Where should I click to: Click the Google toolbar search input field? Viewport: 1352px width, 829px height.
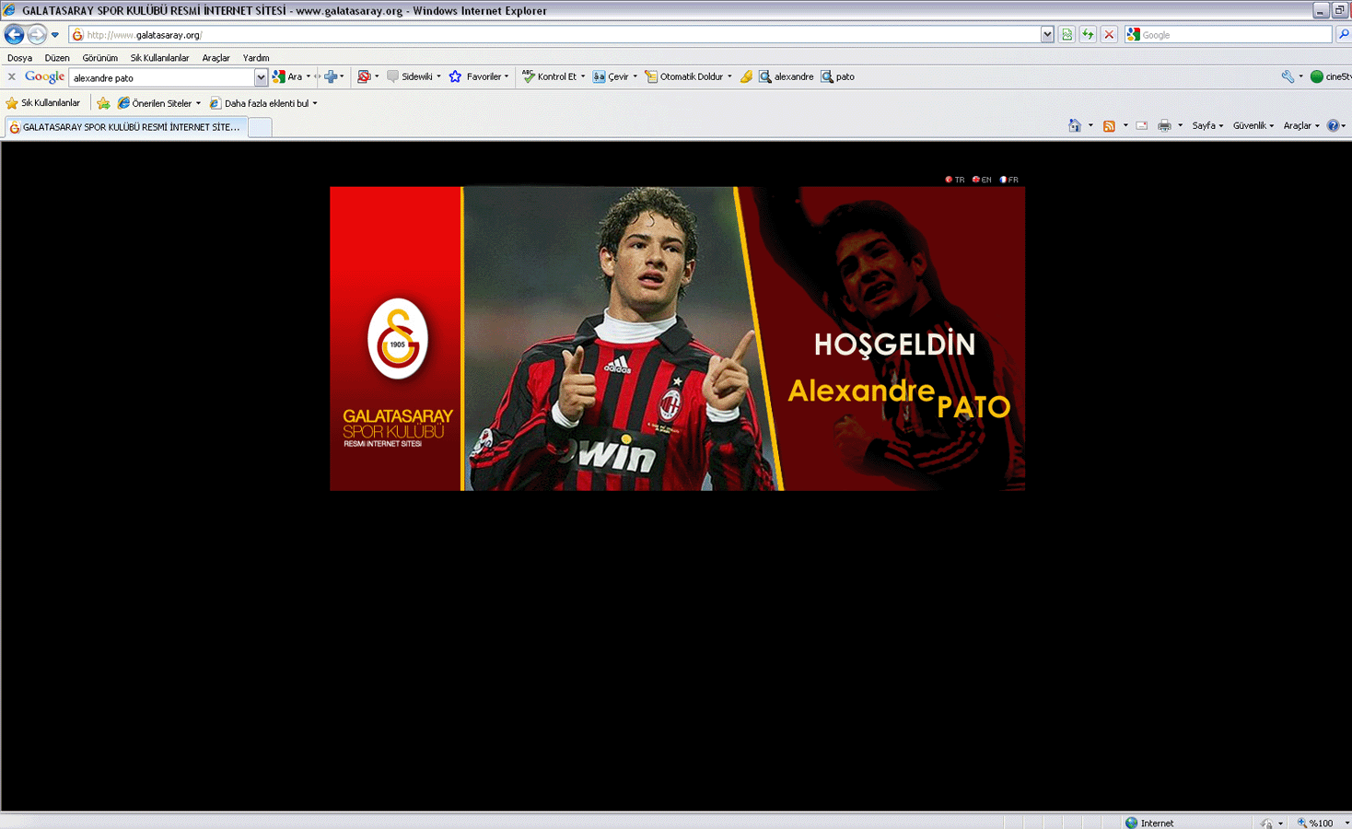[161, 78]
